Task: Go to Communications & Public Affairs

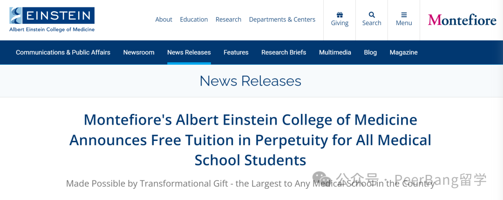Action: point(63,52)
